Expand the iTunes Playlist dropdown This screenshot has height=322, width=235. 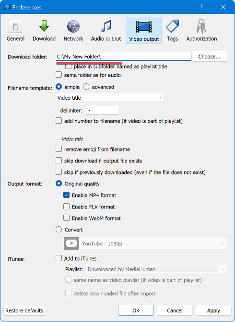[157, 269]
